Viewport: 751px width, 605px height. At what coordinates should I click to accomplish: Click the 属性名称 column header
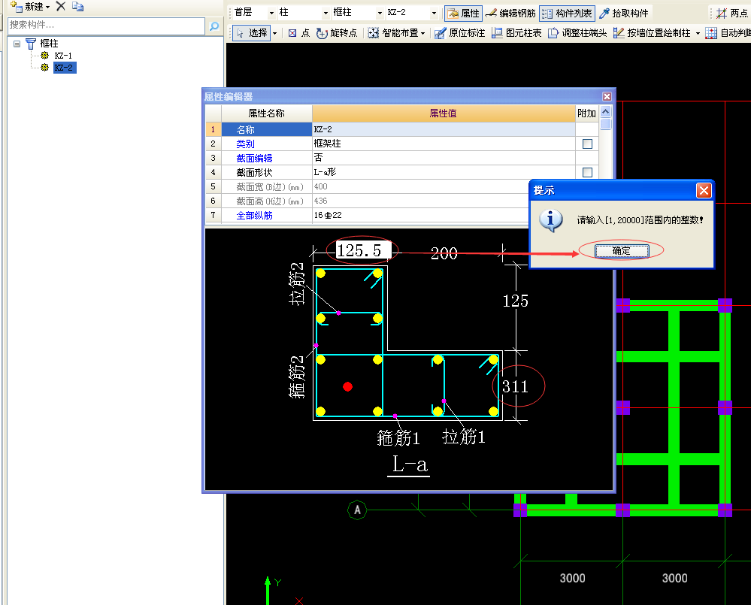(266, 113)
